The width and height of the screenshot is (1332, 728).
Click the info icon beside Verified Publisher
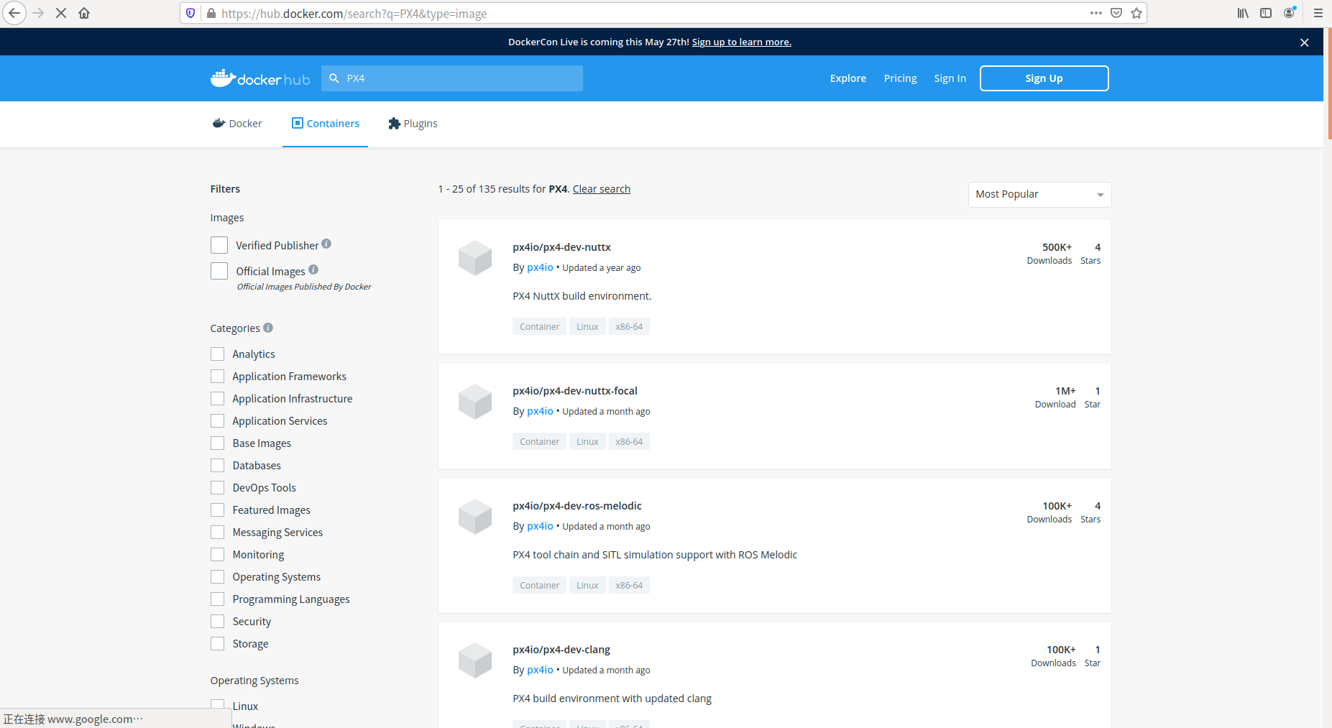coord(326,244)
